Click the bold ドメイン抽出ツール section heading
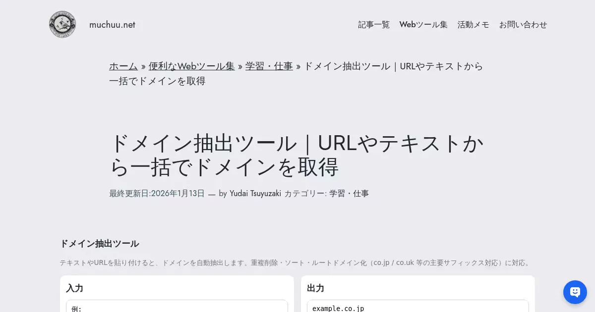 [99, 244]
